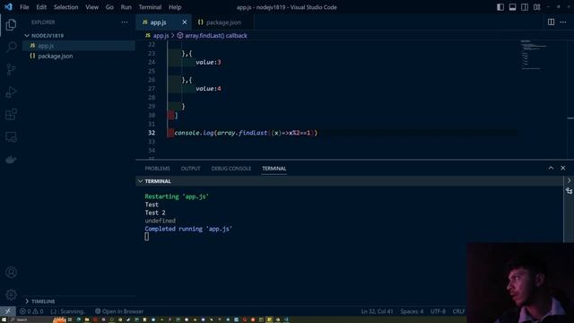Open the Extensions view
The width and height of the screenshot is (574, 323).
tap(11, 114)
